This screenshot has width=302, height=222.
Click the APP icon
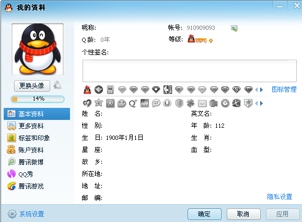point(145,103)
